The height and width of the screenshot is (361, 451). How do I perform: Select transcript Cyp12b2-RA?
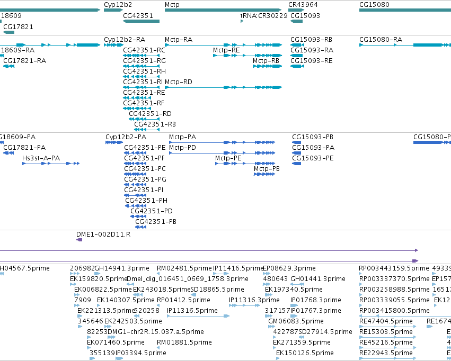(125, 39)
